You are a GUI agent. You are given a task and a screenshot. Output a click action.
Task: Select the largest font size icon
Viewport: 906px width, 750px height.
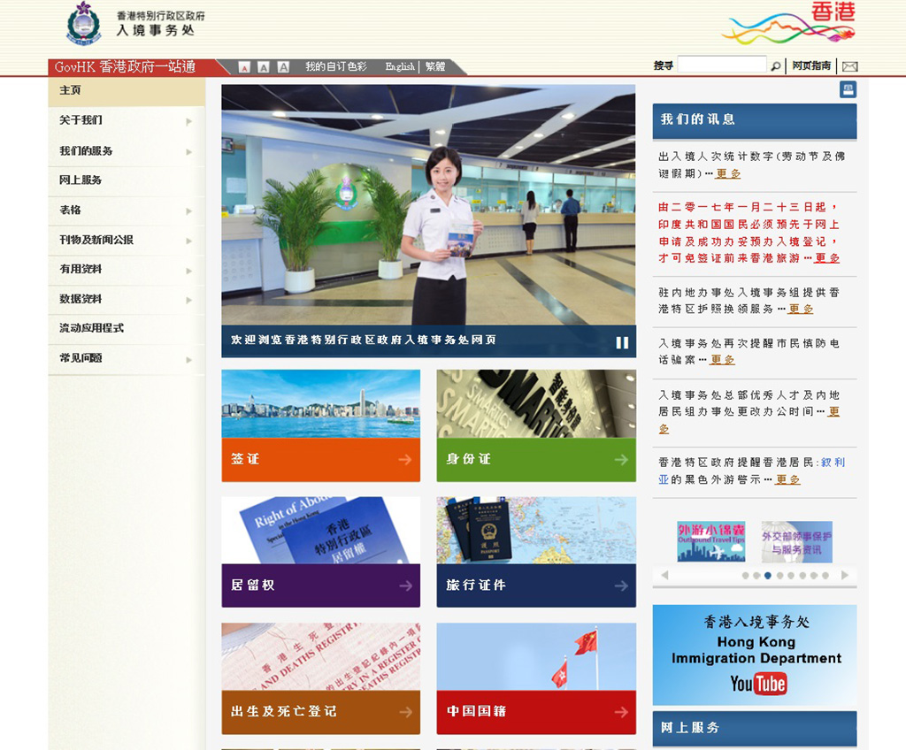click(283, 67)
